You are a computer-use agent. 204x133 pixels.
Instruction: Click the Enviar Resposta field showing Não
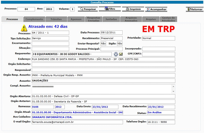(x=103, y=43)
